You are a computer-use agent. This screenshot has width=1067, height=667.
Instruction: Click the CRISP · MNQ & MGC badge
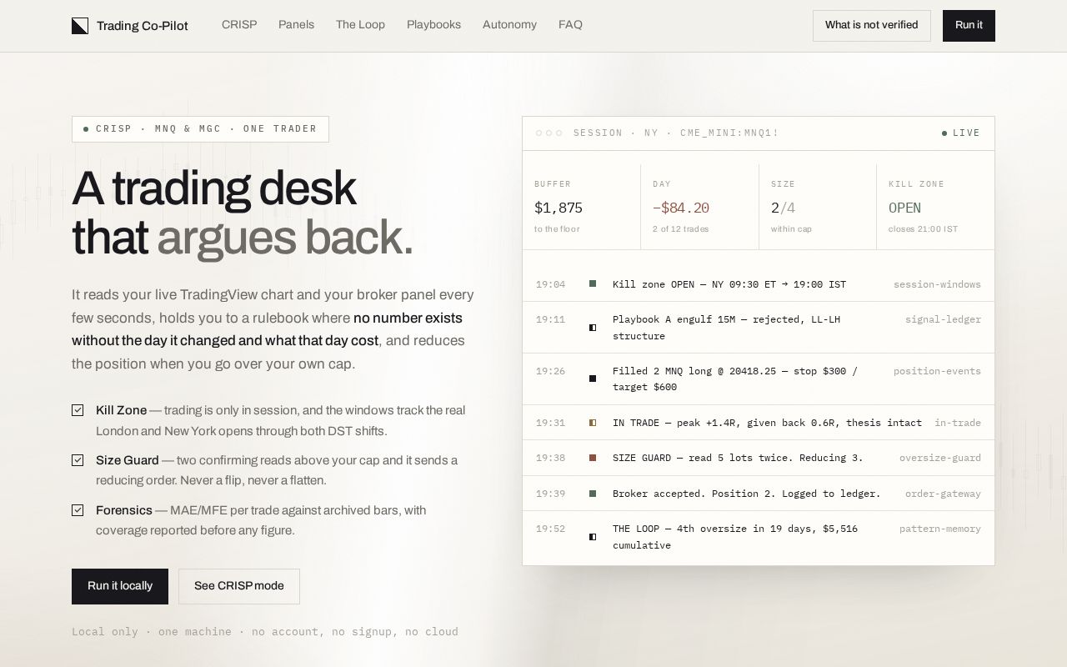pyautogui.click(x=200, y=129)
